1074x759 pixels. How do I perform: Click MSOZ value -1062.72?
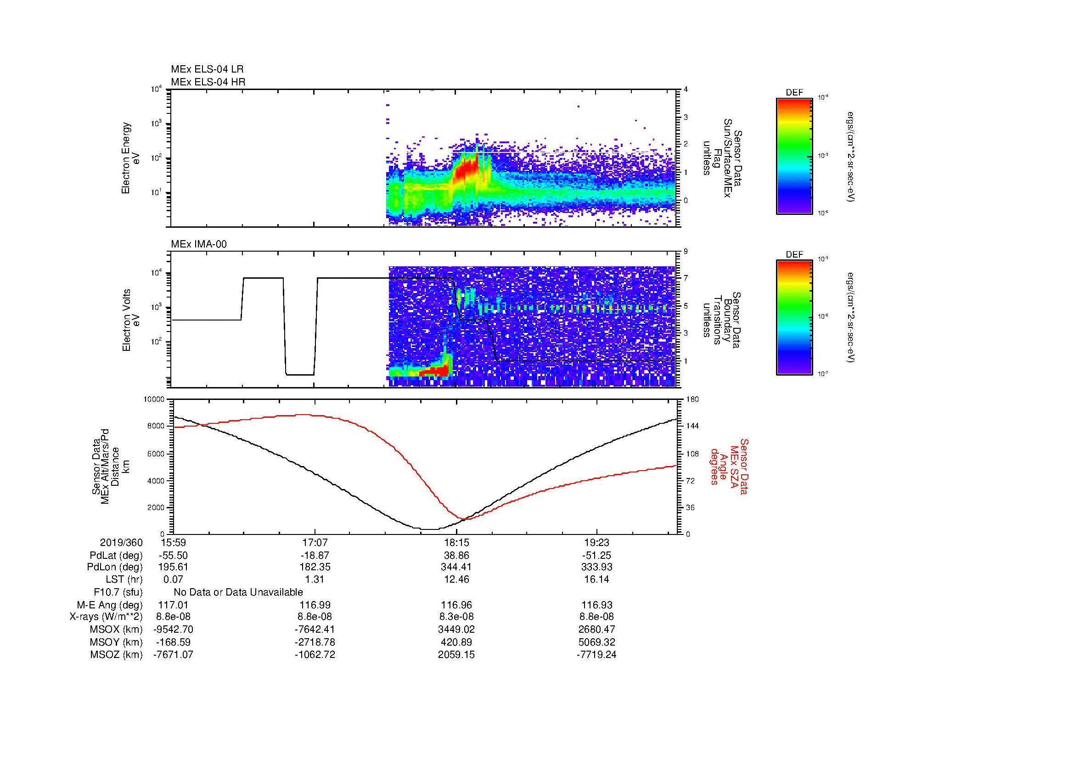(x=315, y=655)
